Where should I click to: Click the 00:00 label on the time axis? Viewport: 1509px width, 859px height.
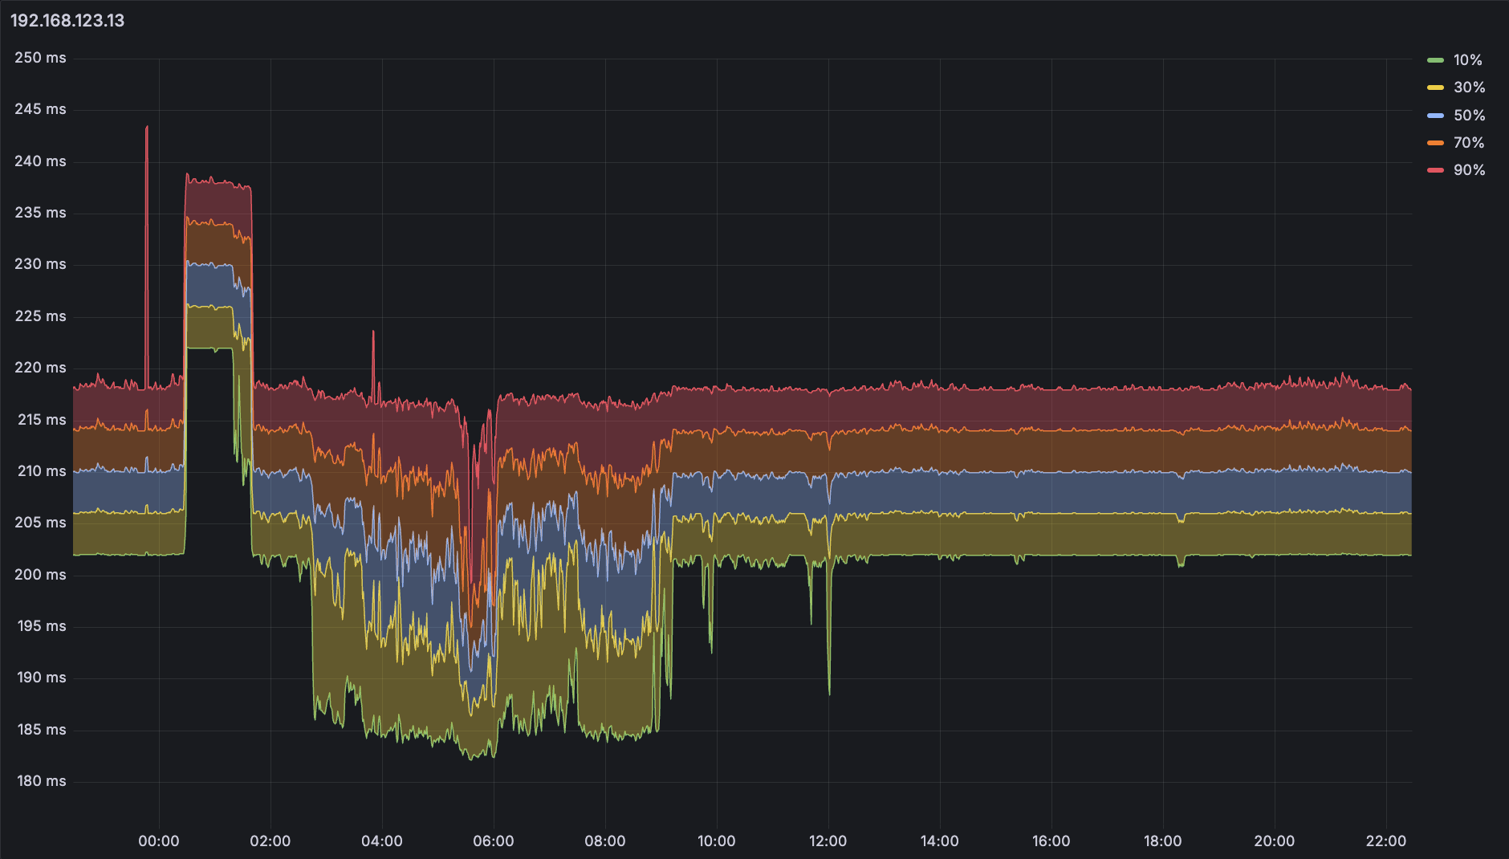click(159, 841)
